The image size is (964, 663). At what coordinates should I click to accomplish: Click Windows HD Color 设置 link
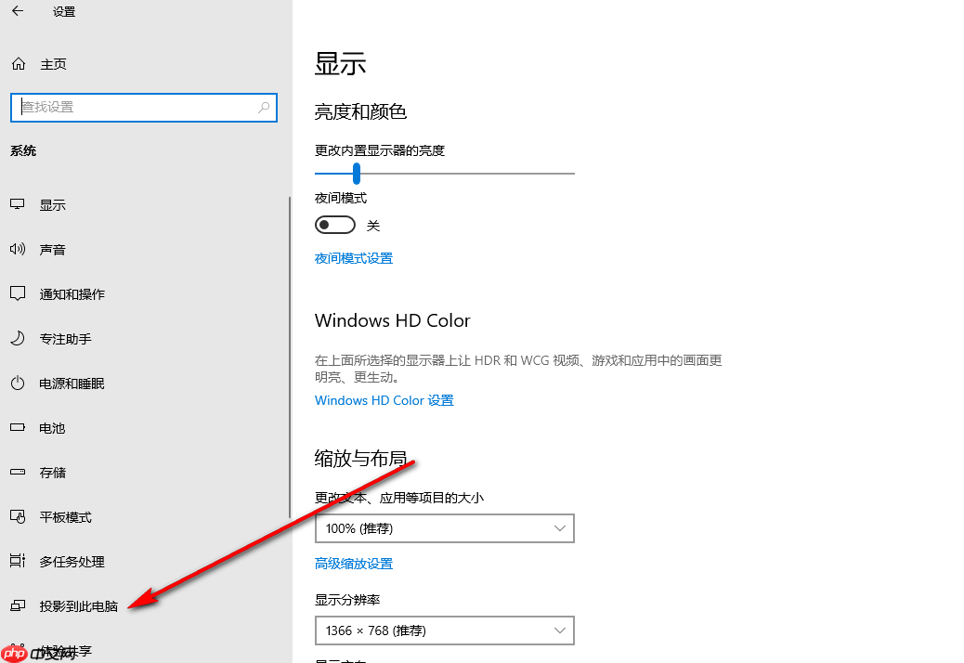384,399
